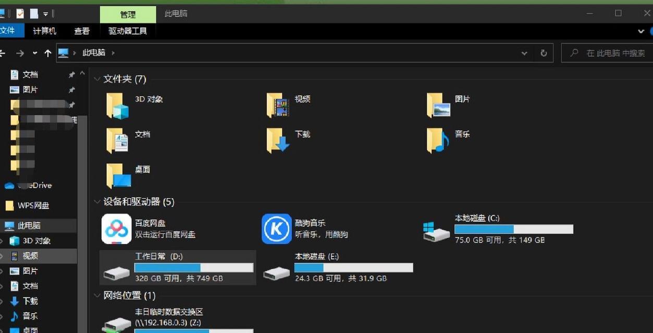Launch 百度网盘 from devices list
Viewport: 653px width, 333px height.
pos(116,229)
